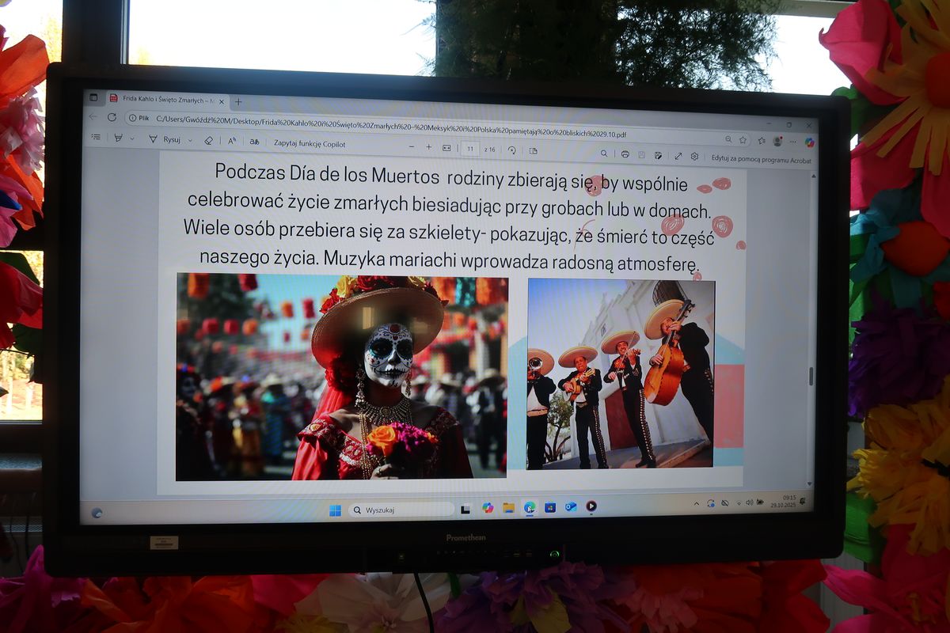Image resolution: width=950 pixels, height=633 pixels.
Task: Toggle the page view layout button
Action: (x=533, y=150)
